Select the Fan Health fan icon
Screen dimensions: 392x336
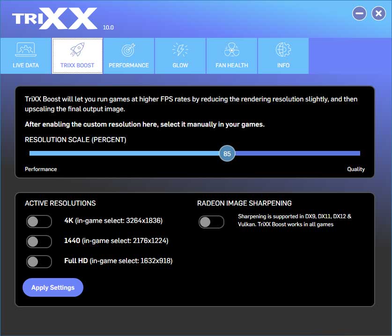231,49
